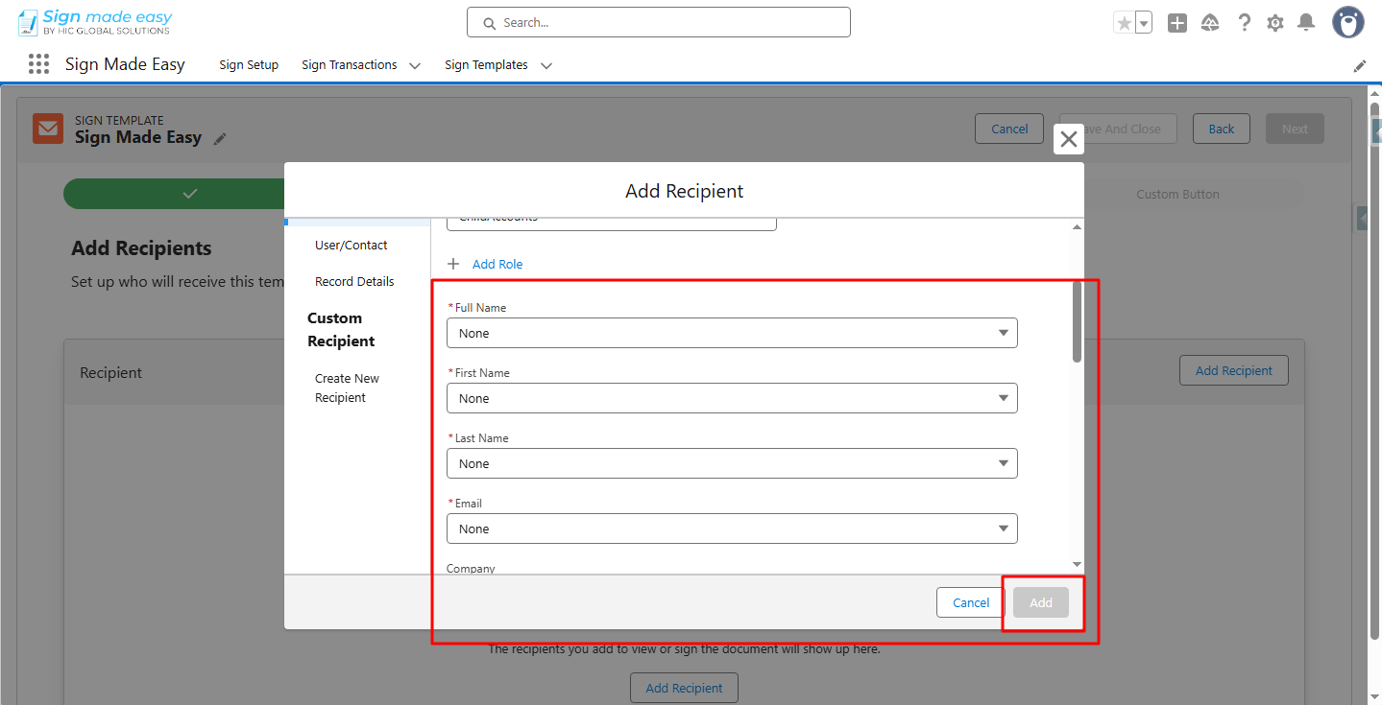1382x705 pixels.
Task: Click the global quick-add plus icon
Action: pyautogui.click(x=1176, y=22)
